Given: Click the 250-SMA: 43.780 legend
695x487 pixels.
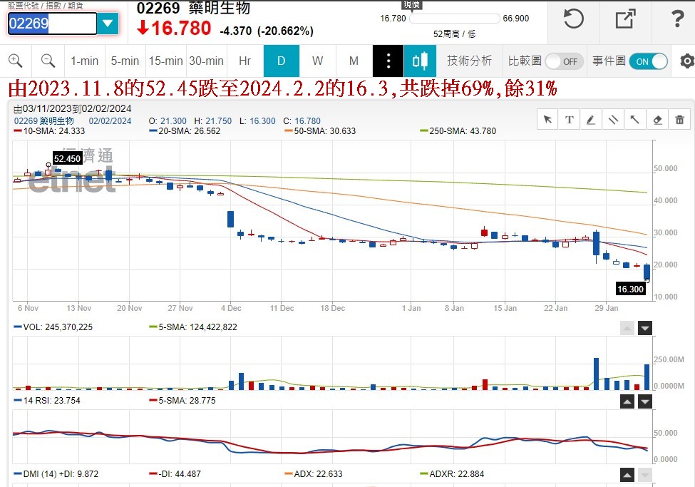Looking at the screenshot, I should point(458,131).
